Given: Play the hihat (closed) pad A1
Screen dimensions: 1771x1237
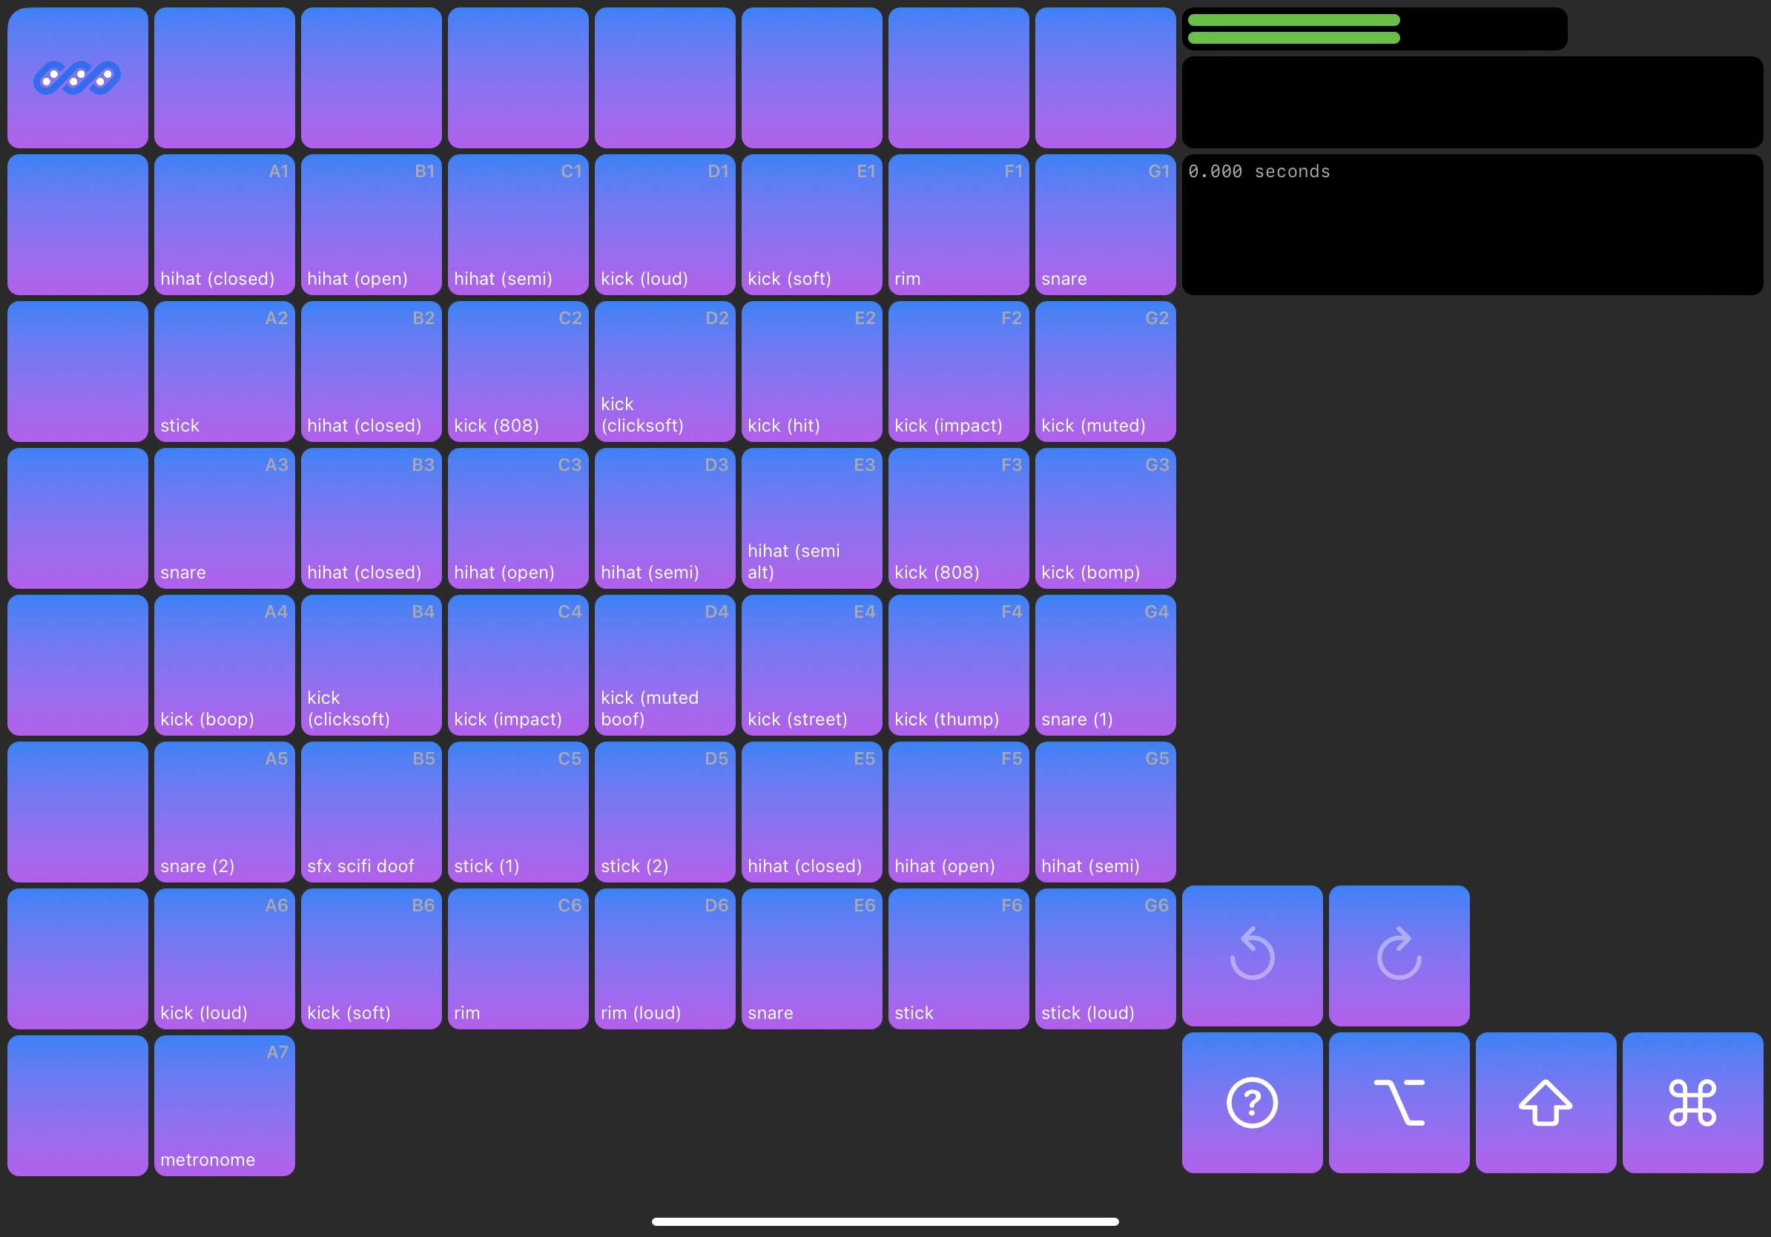Looking at the screenshot, I should pos(224,224).
